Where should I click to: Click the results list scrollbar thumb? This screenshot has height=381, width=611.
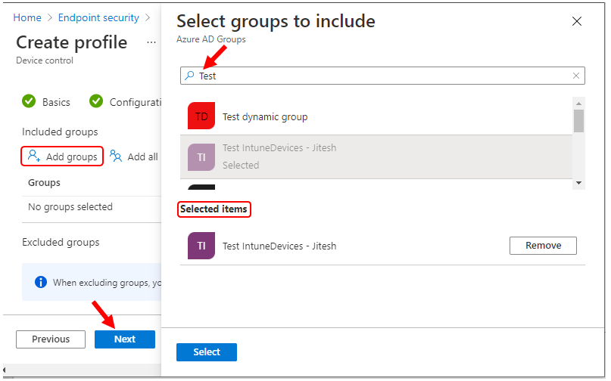tap(578, 121)
